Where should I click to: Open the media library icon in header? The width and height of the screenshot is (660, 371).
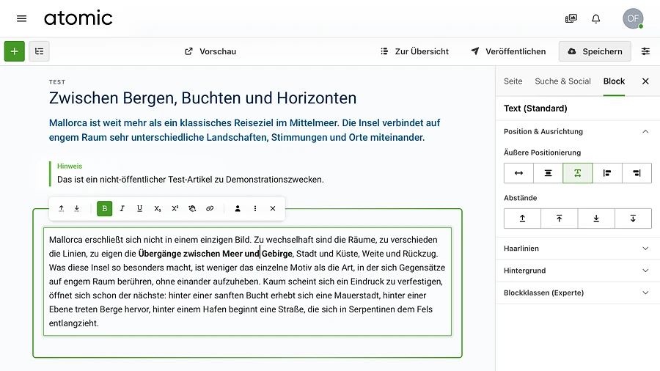click(571, 19)
